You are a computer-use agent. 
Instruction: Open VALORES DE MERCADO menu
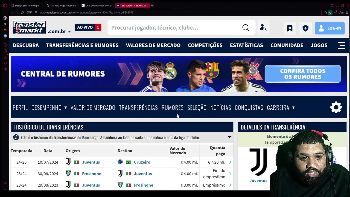tap(153, 45)
